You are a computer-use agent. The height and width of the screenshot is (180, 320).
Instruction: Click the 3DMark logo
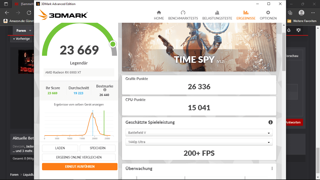62,15
